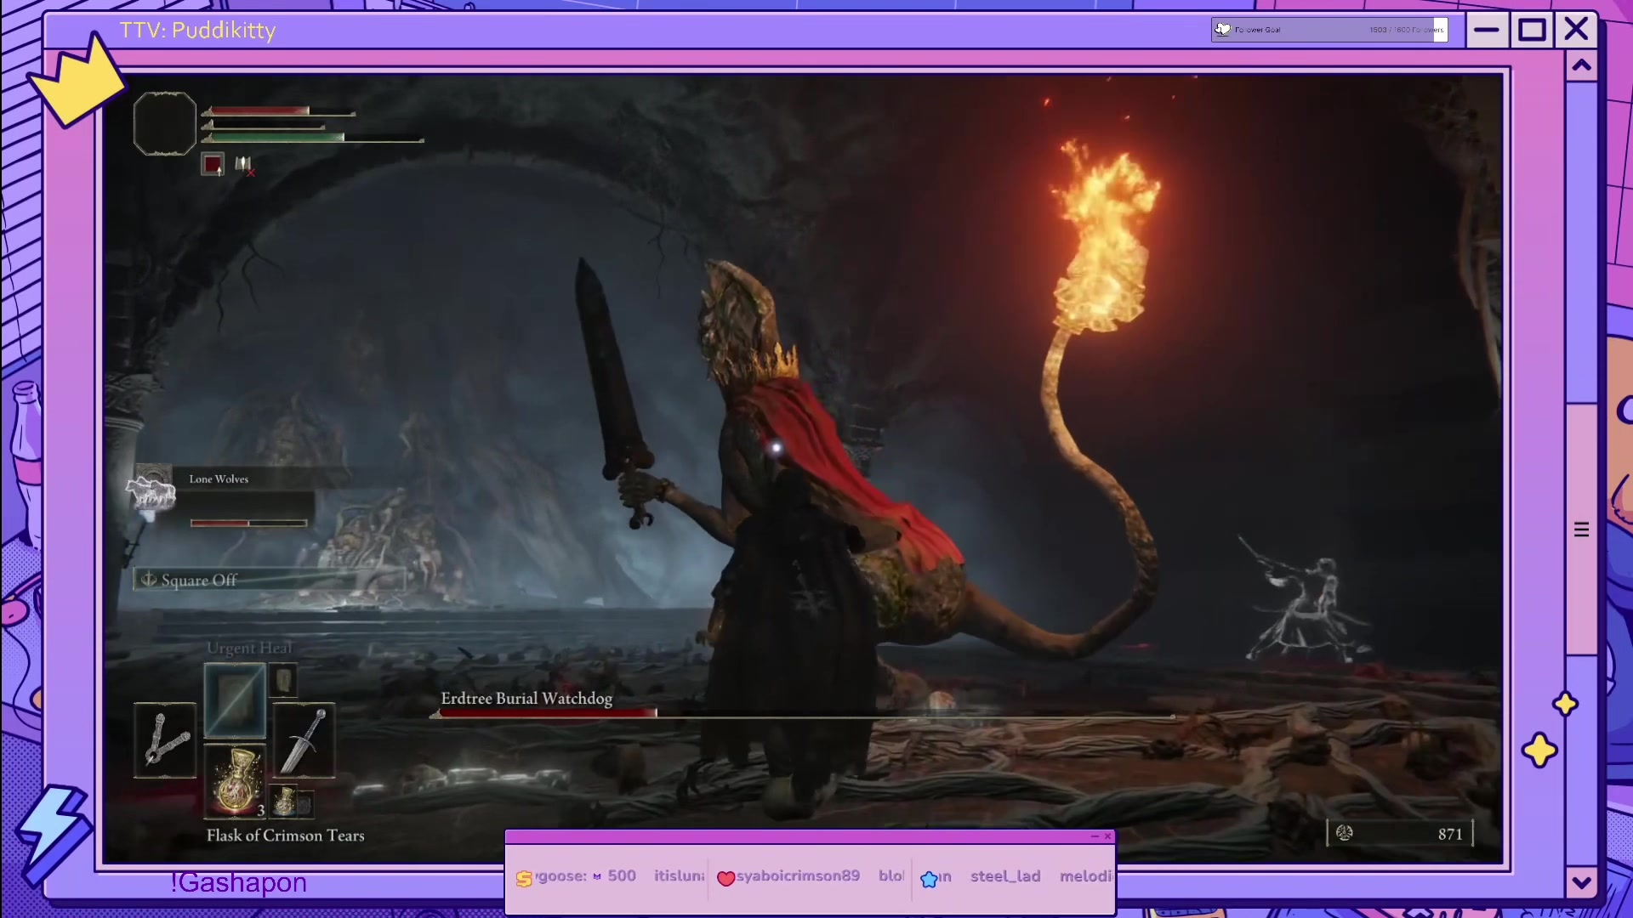Click the rune count '871'
1633x918 pixels.
coord(1450,835)
